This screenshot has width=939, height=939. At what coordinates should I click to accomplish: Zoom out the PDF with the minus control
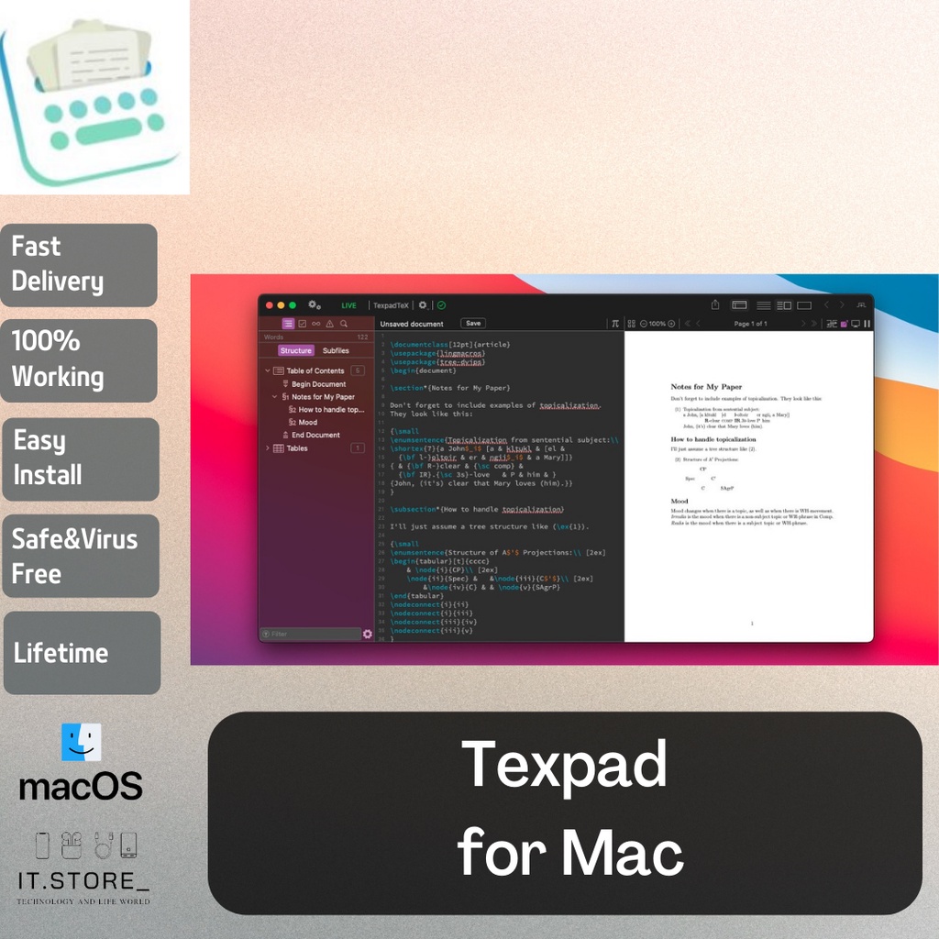coord(644,324)
